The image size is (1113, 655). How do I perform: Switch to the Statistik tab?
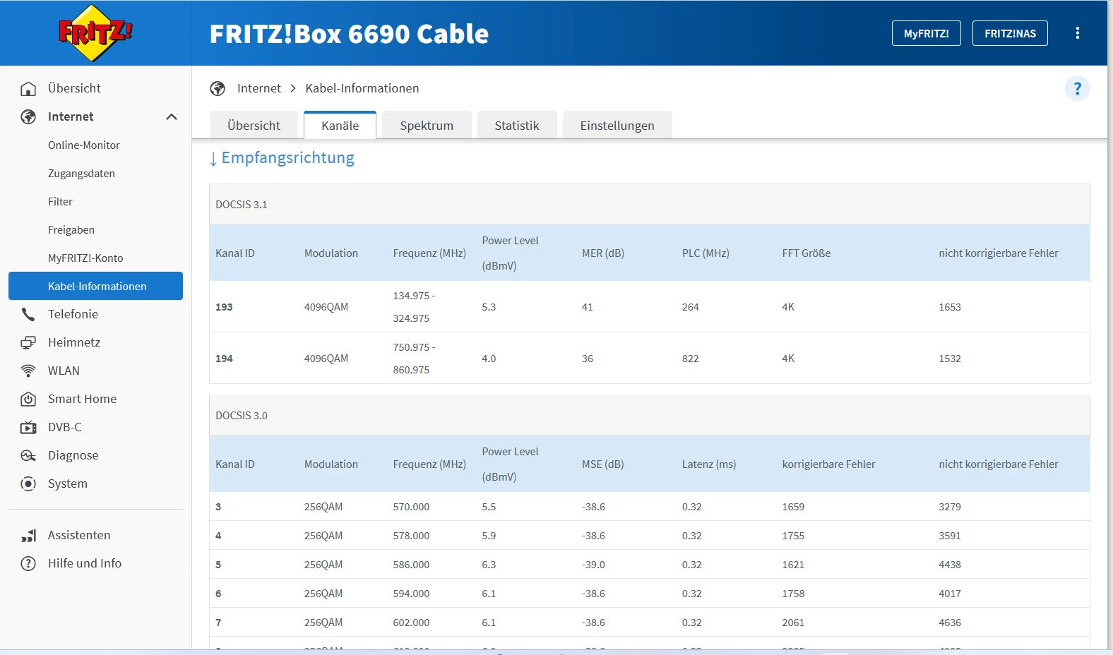click(x=517, y=126)
